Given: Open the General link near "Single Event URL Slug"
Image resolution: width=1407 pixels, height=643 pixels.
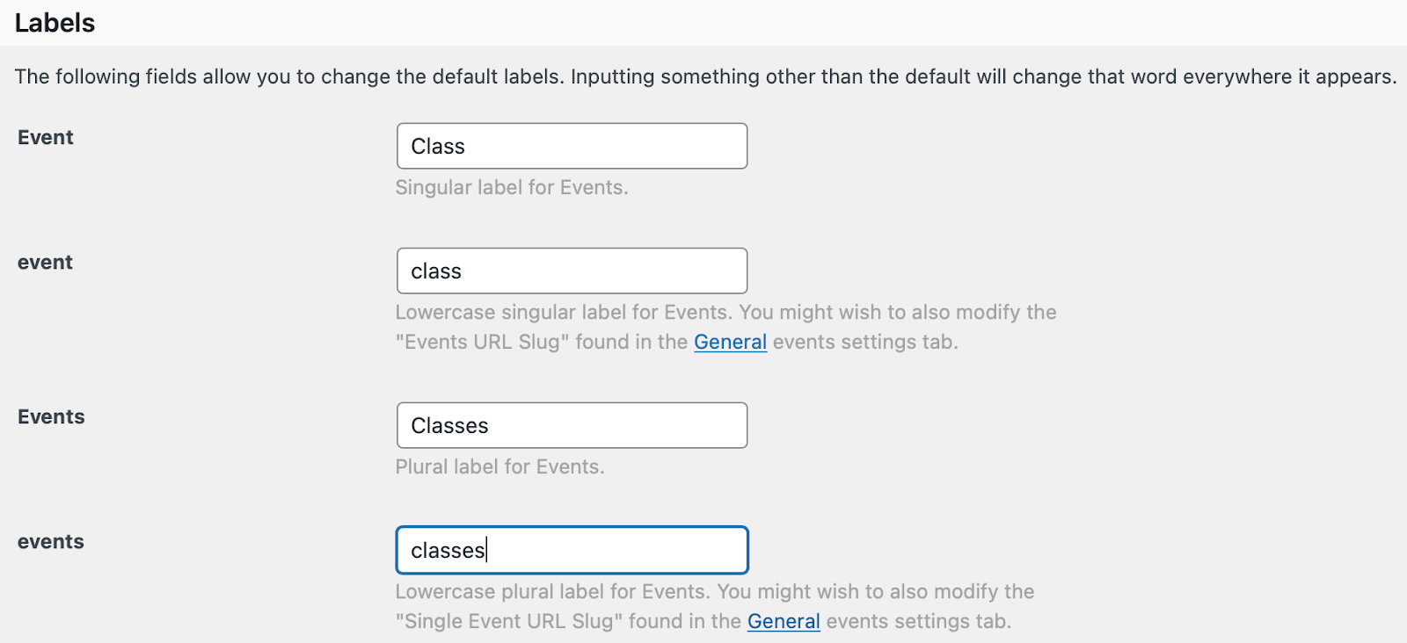Looking at the screenshot, I should tap(783, 621).
